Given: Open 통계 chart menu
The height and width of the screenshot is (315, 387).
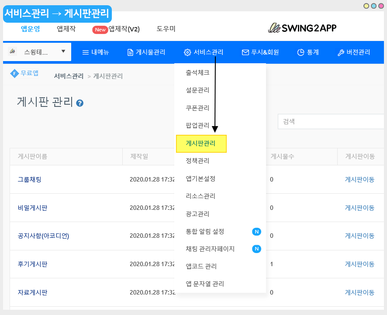Looking at the screenshot, I should pos(308,52).
